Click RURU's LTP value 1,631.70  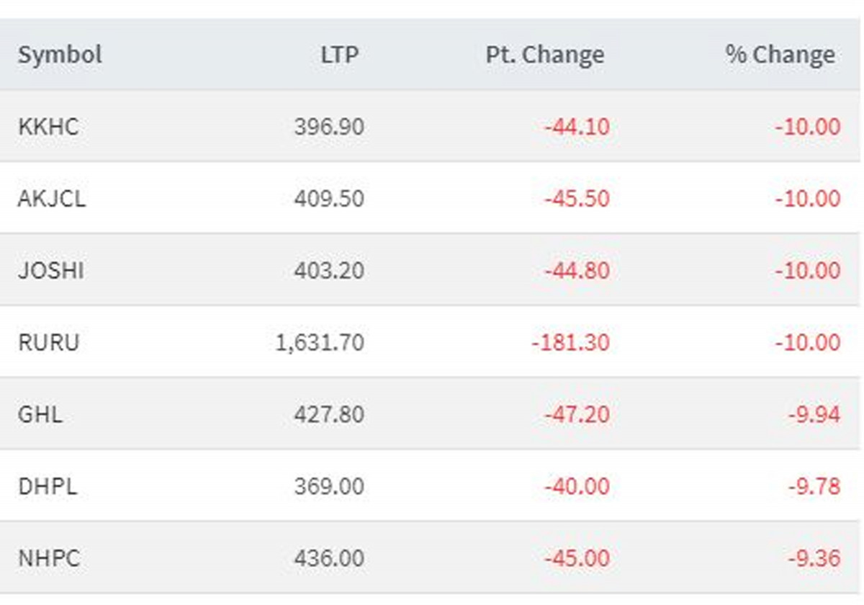coord(320,343)
